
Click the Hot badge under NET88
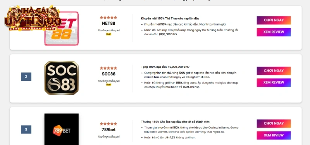click(x=108, y=34)
